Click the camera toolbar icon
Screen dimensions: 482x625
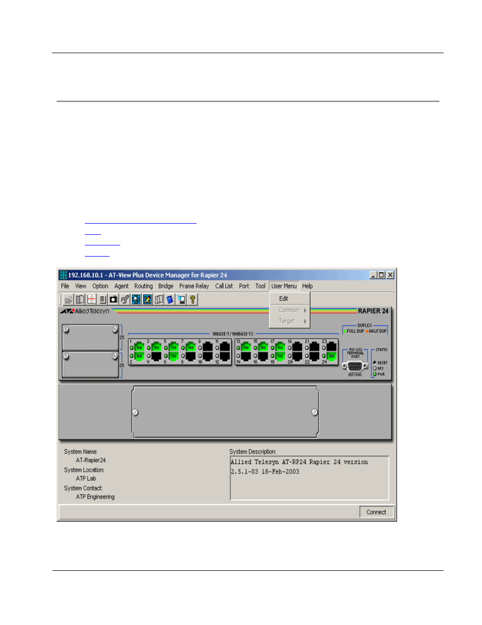coord(114,300)
